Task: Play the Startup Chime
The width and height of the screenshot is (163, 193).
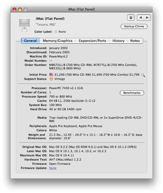Action: (134, 26)
